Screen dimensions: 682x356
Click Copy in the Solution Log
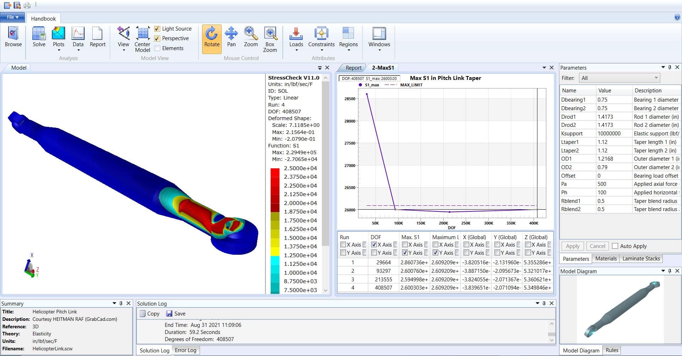pos(149,314)
